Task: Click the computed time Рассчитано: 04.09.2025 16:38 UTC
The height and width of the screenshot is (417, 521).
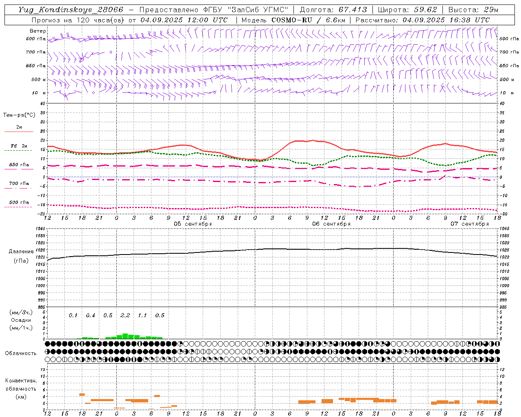Action: 422,20
